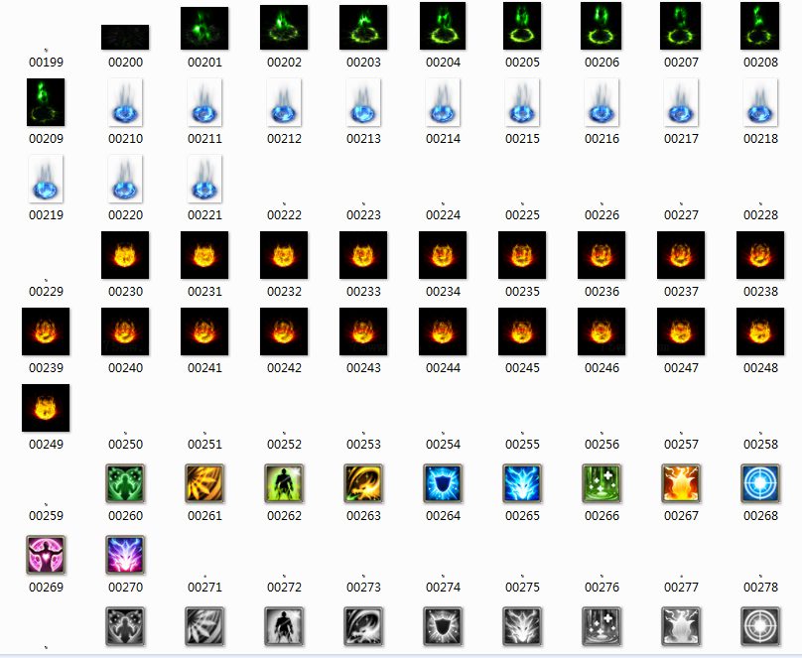The image size is (802, 658).
Task: Select the green plant skill icon 00266
Action: pos(602,486)
